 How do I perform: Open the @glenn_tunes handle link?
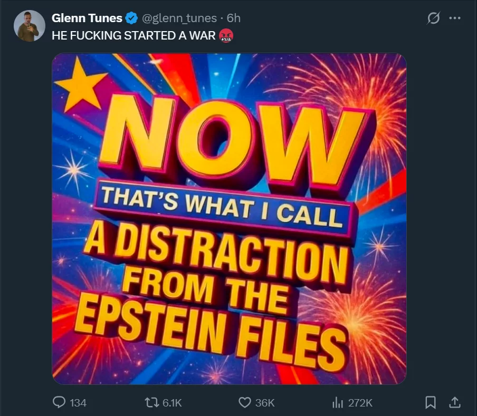pyautogui.click(x=180, y=18)
